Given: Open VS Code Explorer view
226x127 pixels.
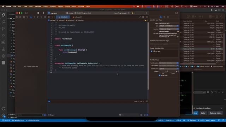Looking at the screenshot, I should pos(3,15).
